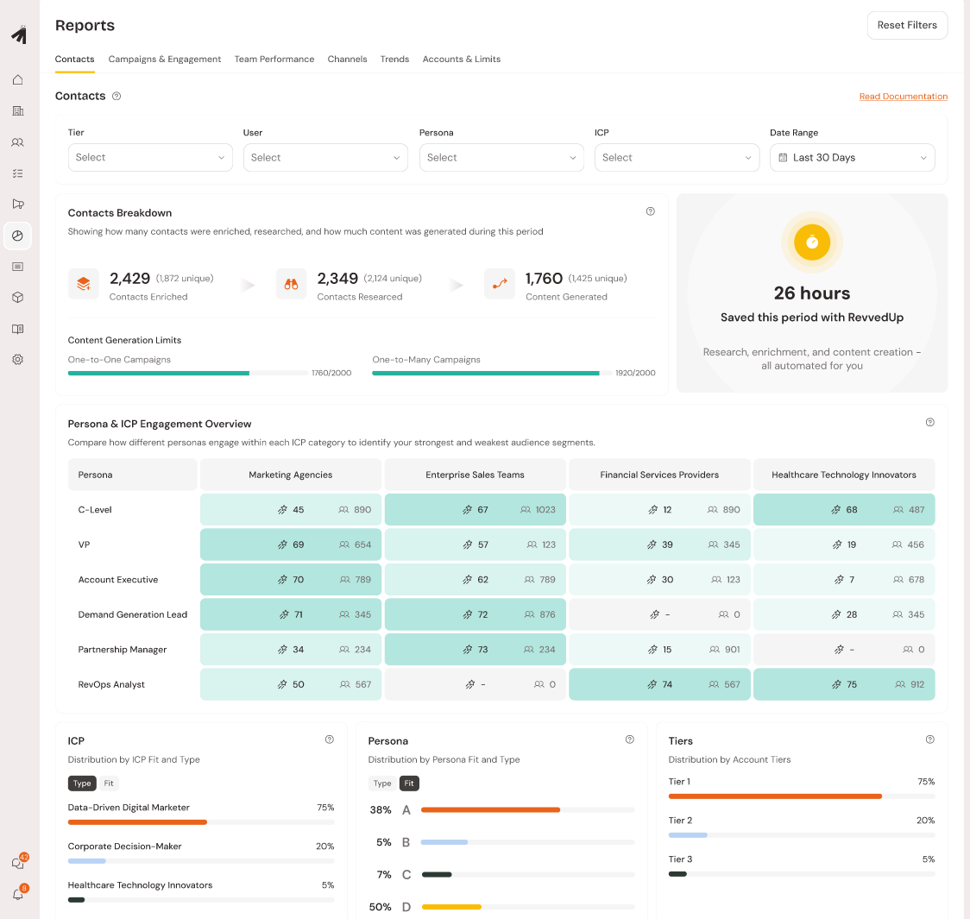Open the chat messages icon with badge
This screenshot has height=919, width=970.
click(17, 863)
